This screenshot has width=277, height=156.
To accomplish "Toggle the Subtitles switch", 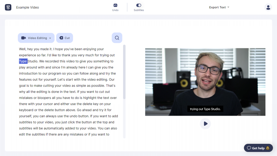I will pos(139,5).
